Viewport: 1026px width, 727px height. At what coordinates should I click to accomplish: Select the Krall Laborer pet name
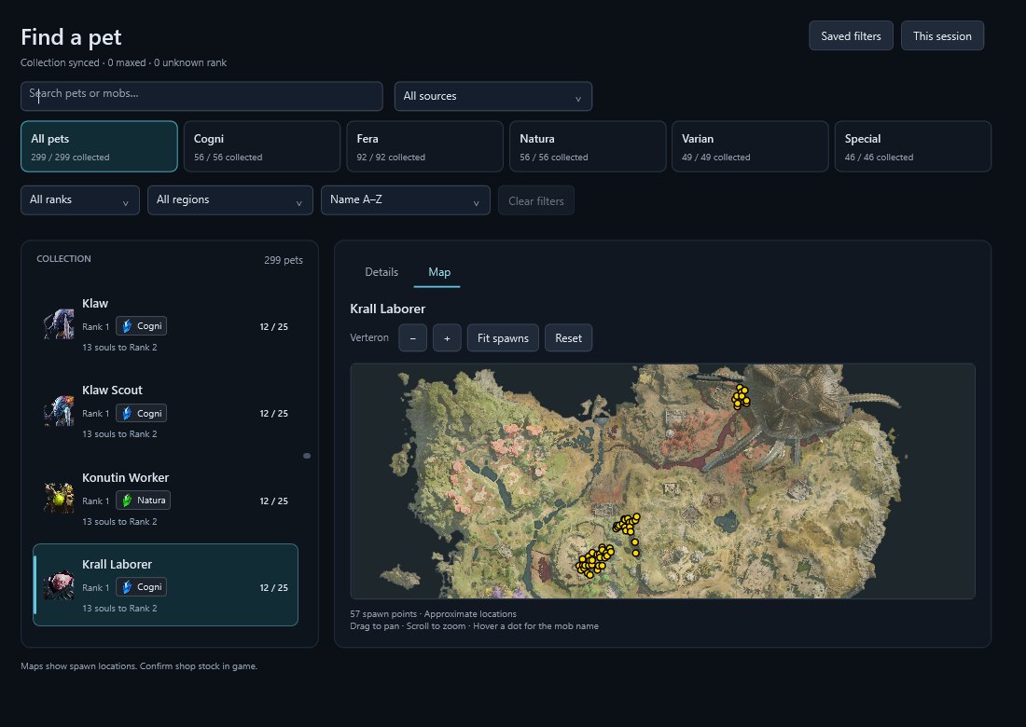click(x=118, y=564)
